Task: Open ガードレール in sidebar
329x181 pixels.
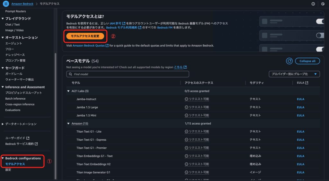Action: [x=13, y=74]
